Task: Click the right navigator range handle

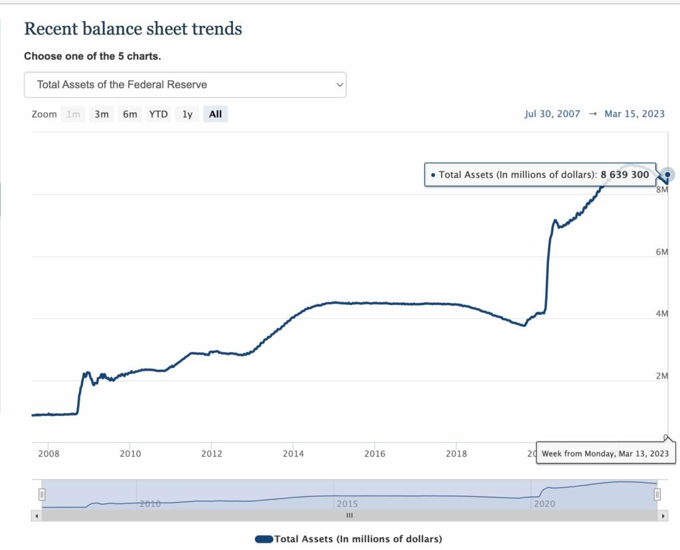Action: tap(657, 494)
